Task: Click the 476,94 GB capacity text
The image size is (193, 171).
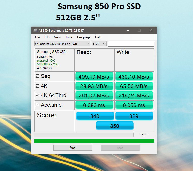Action: 44,68
